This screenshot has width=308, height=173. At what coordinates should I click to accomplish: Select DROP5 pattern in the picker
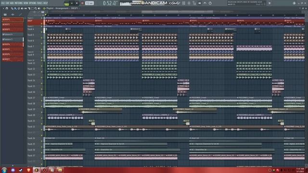(x=13, y=49)
